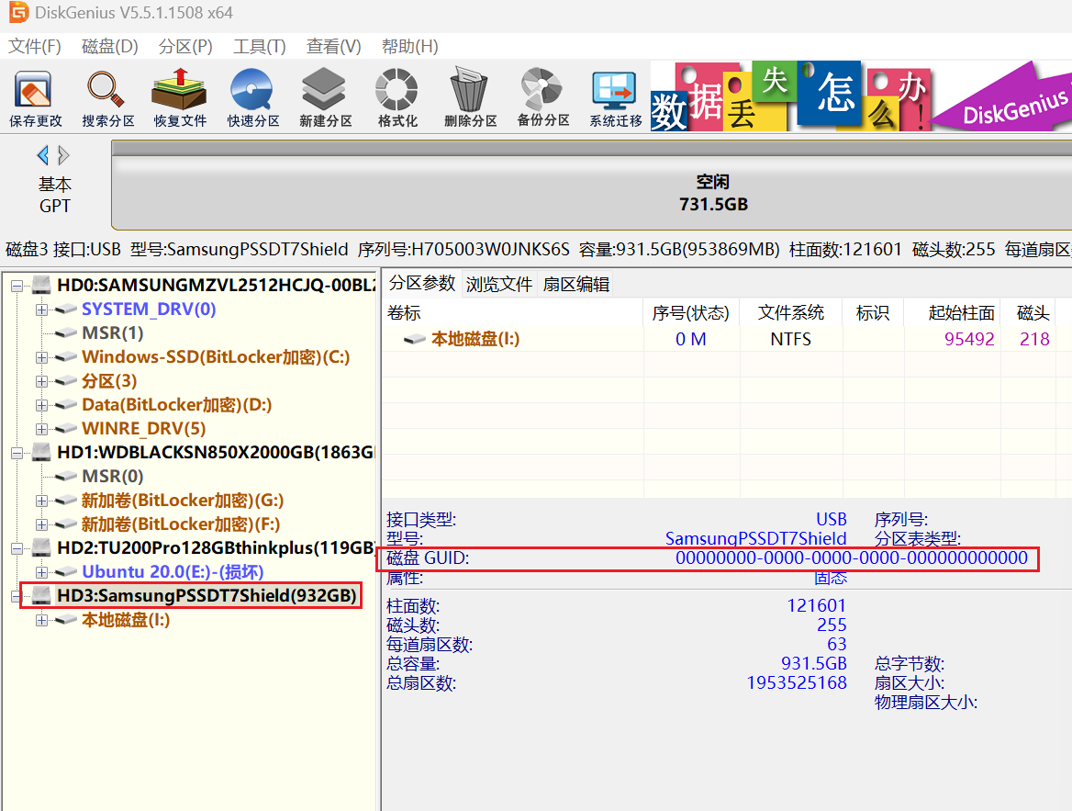This screenshot has width=1072, height=811.
Task: Switch to the 分区参数 tab
Action: (422, 283)
